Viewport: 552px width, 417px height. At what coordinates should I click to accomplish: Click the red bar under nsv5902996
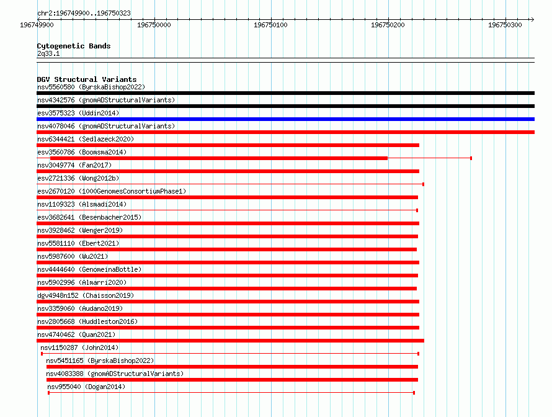click(227, 289)
